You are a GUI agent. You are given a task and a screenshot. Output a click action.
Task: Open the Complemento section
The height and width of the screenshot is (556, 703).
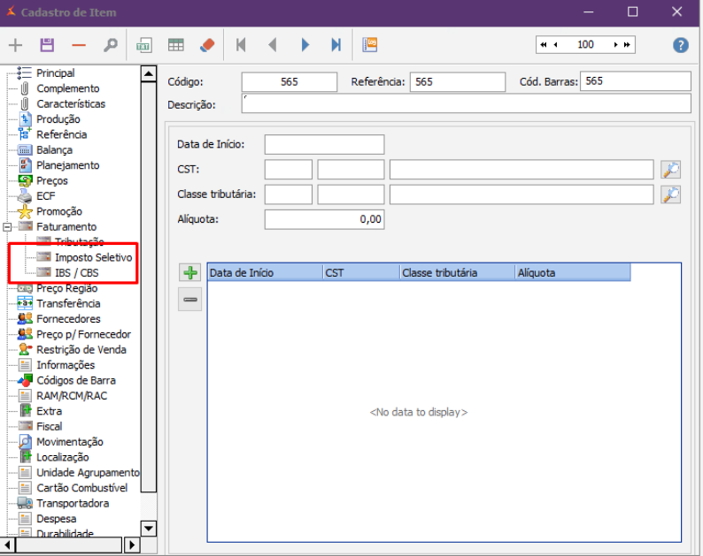click(68, 88)
